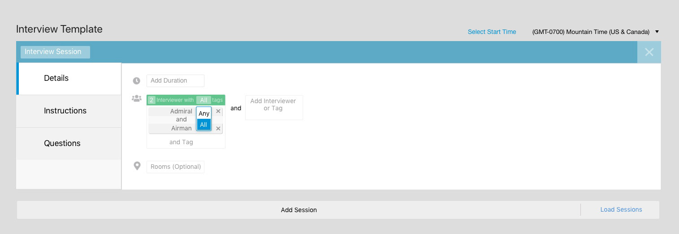Image resolution: width=679 pixels, height=234 pixels.
Task: Focus the Add Duration field
Action: point(175,81)
